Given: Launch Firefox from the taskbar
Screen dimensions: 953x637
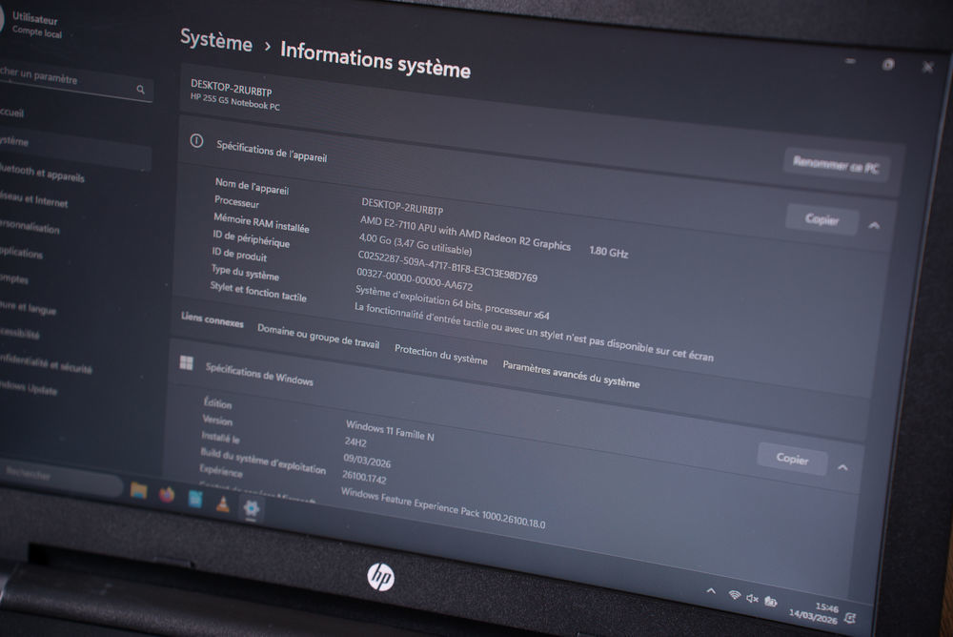Looking at the screenshot, I should [167, 494].
